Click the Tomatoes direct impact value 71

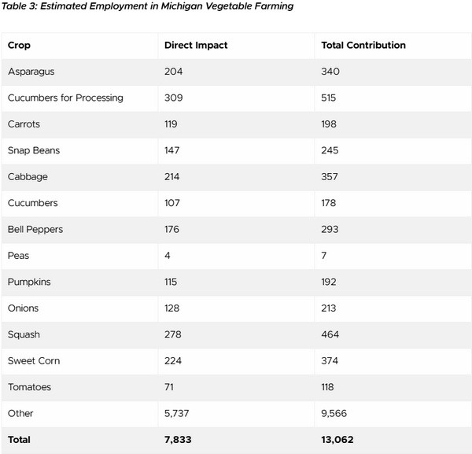tap(169, 387)
